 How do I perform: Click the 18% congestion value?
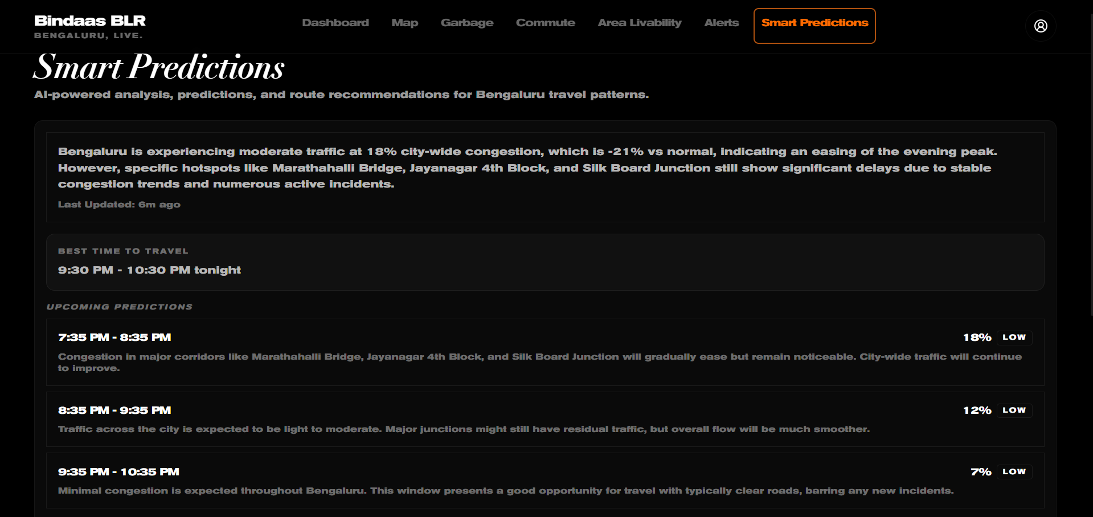click(x=977, y=337)
